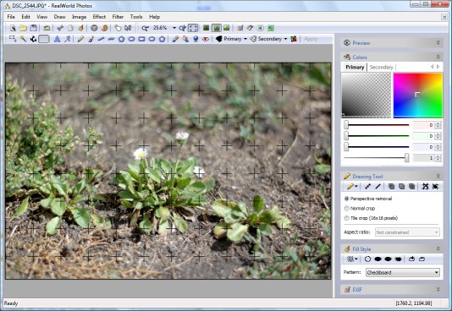
Task: Select the rectangular selection tool
Action: tap(13, 39)
